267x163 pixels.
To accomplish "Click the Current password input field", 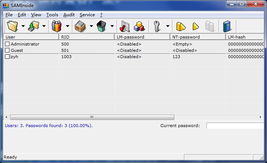I will coord(235,126).
